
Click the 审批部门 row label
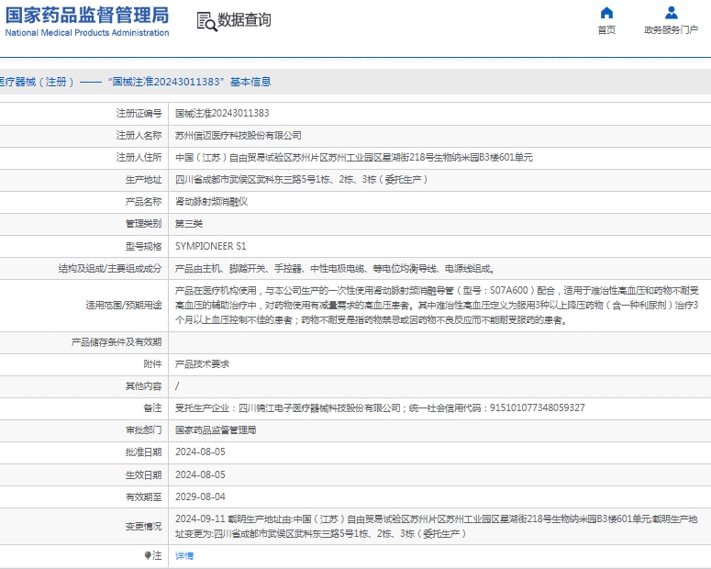coord(143,430)
